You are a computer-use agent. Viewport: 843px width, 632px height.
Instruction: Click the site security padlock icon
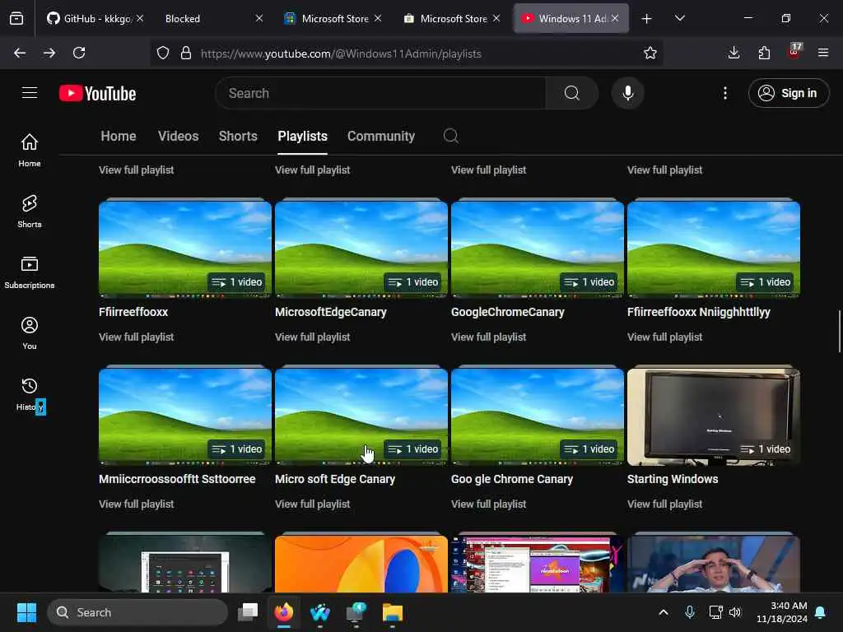pyautogui.click(x=186, y=53)
